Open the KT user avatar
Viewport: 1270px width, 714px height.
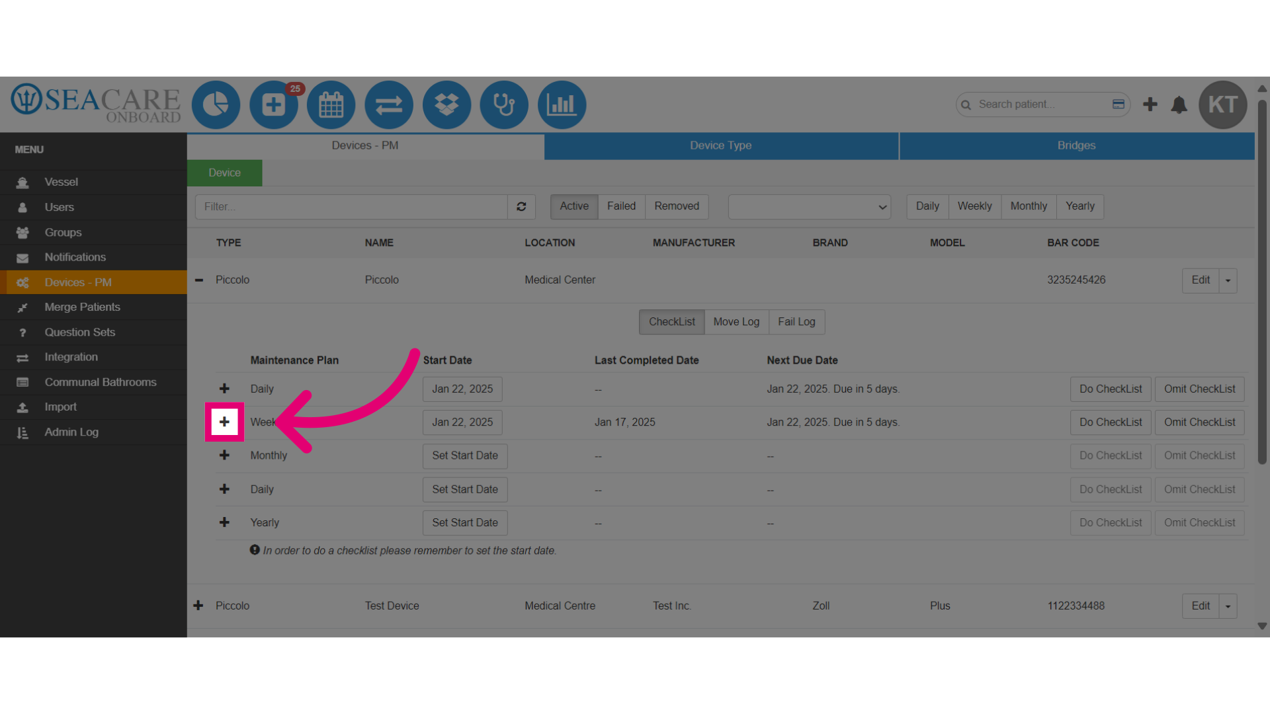(x=1223, y=104)
